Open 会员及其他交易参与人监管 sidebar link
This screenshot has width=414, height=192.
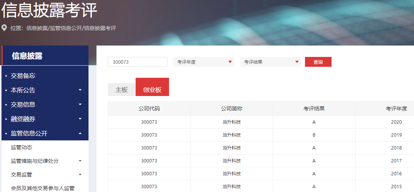click(x=43, y=188)
